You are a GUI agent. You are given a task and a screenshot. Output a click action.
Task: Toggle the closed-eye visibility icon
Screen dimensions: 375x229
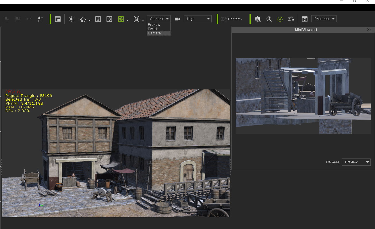point(29,19)
